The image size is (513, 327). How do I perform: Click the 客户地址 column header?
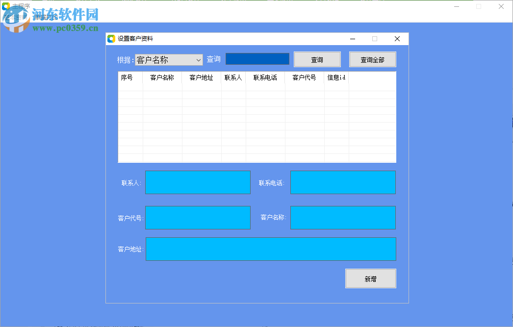coord(201,77)
